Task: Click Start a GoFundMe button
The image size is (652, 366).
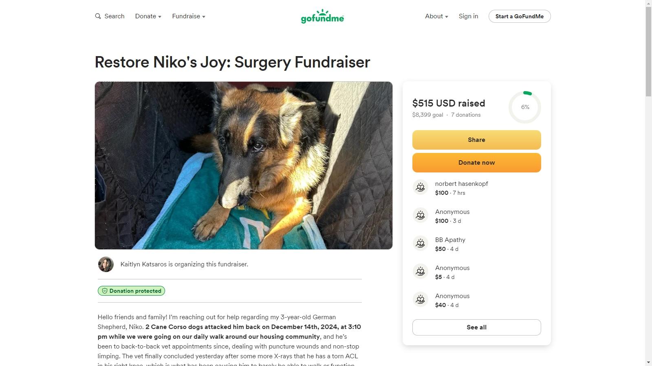Action: tap(519, 16)
